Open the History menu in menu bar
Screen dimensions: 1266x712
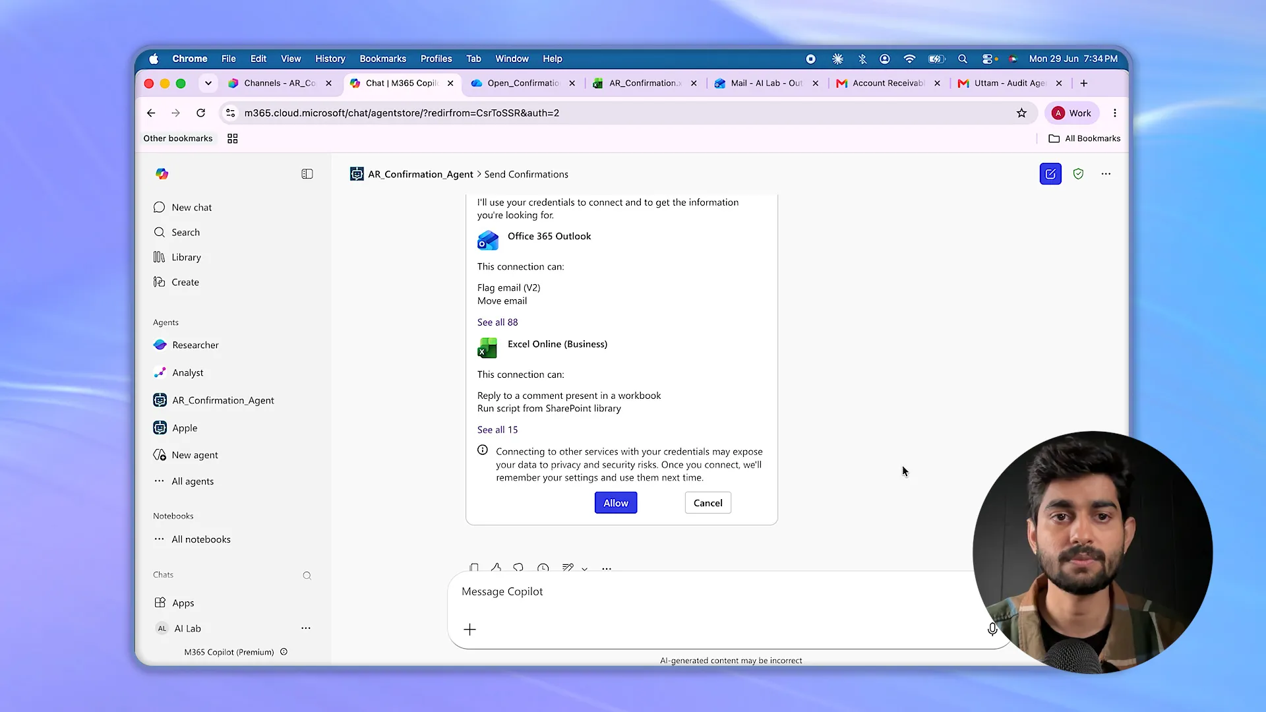pyautogui.click(x=330, y=59)
